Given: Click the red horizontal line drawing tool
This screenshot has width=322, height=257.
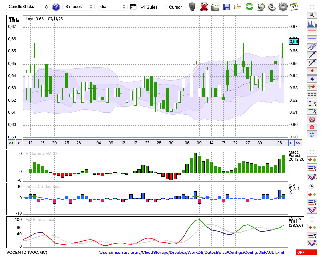Looking at the screenshot, I should (x=312, y=31).
